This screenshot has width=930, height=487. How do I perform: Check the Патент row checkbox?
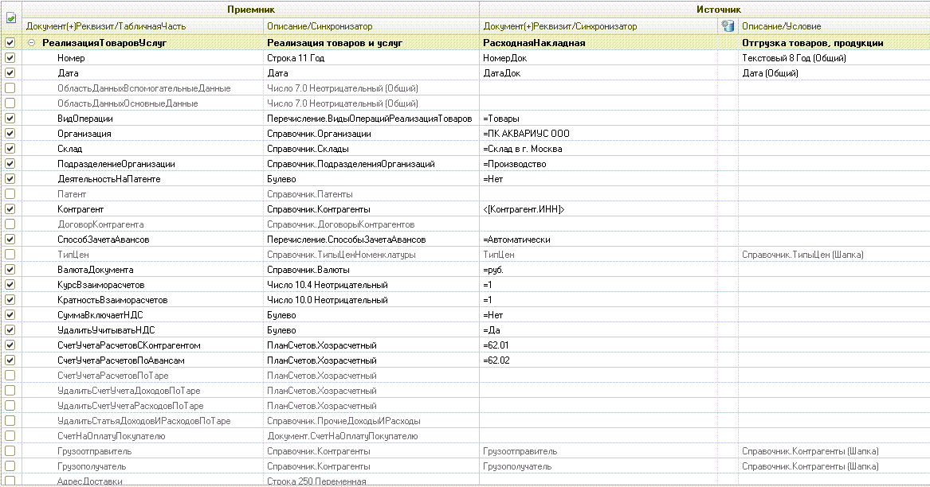10,193
